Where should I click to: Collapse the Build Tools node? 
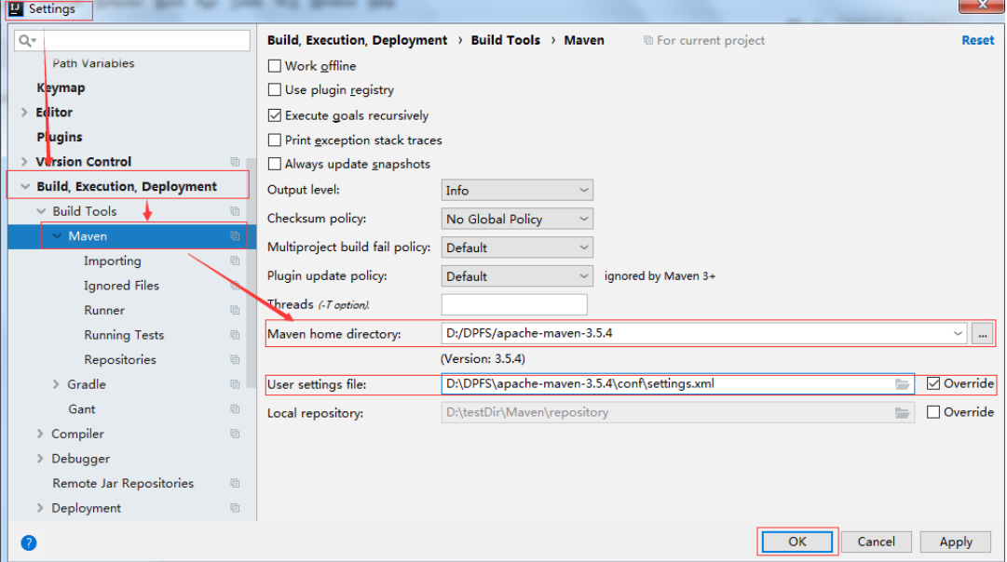(41, 211)
